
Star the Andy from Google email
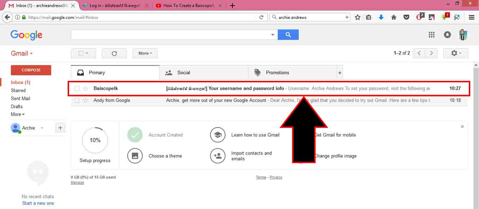click(86, 100)
